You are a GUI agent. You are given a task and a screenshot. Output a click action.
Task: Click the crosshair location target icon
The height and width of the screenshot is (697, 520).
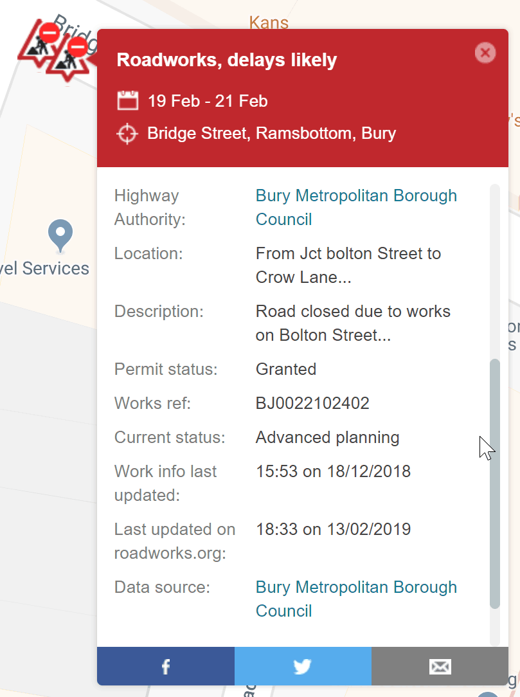tap(127, 134)
